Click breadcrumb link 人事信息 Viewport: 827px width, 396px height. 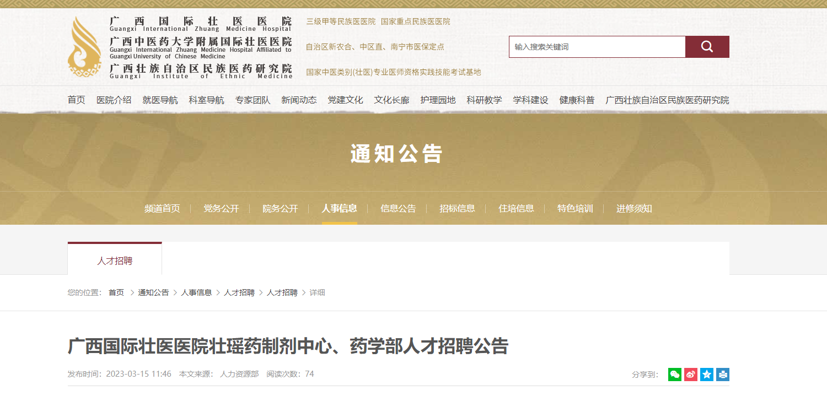pos(197,292)
